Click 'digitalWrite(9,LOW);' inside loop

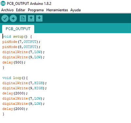click(23, 104)
